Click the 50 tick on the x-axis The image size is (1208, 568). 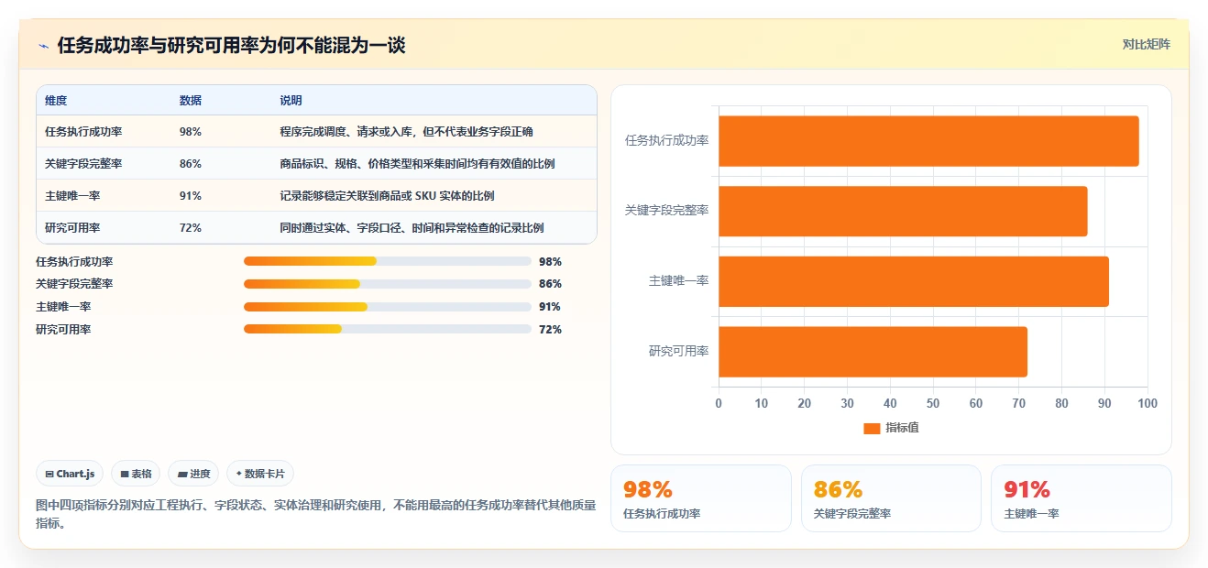[933, 404]
